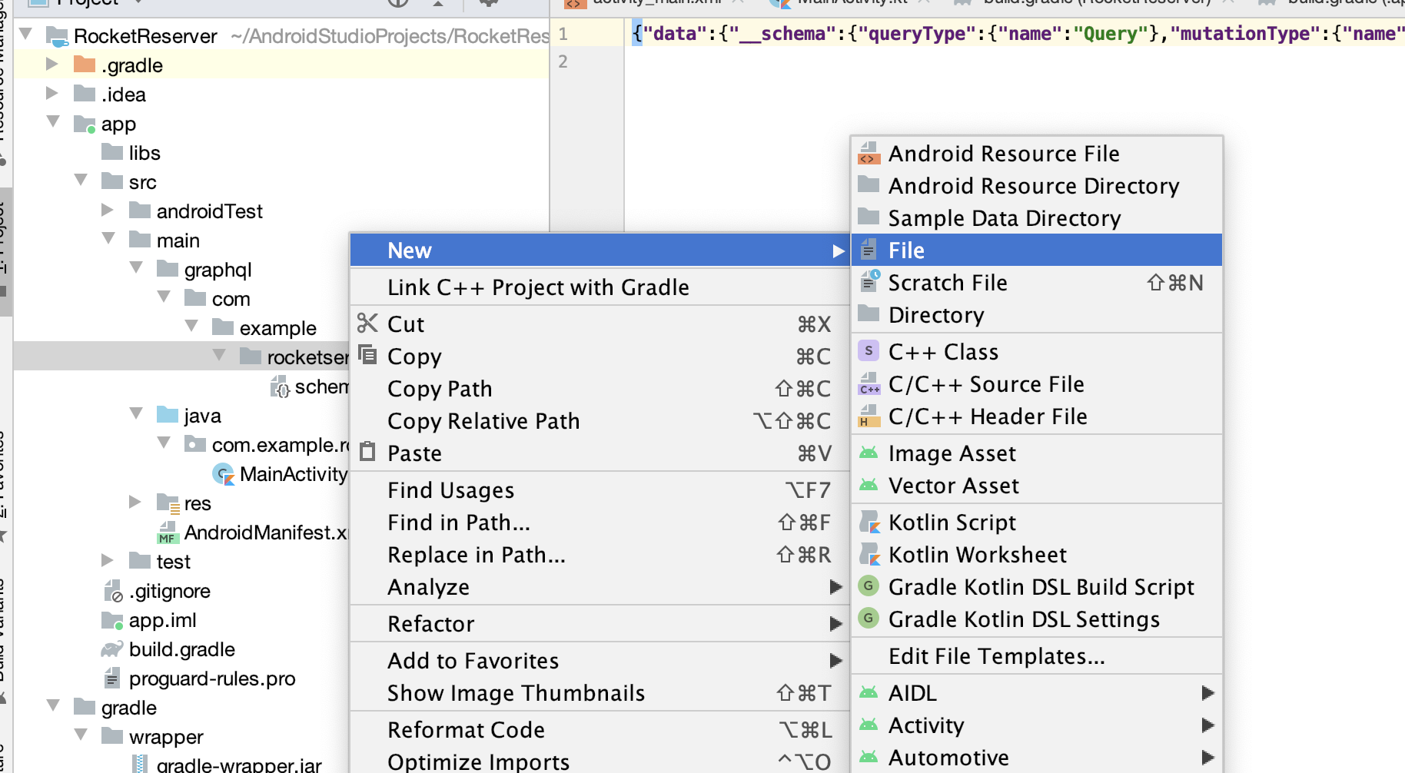
Task: Open the Activity submenu
Action: (1036, 725)
